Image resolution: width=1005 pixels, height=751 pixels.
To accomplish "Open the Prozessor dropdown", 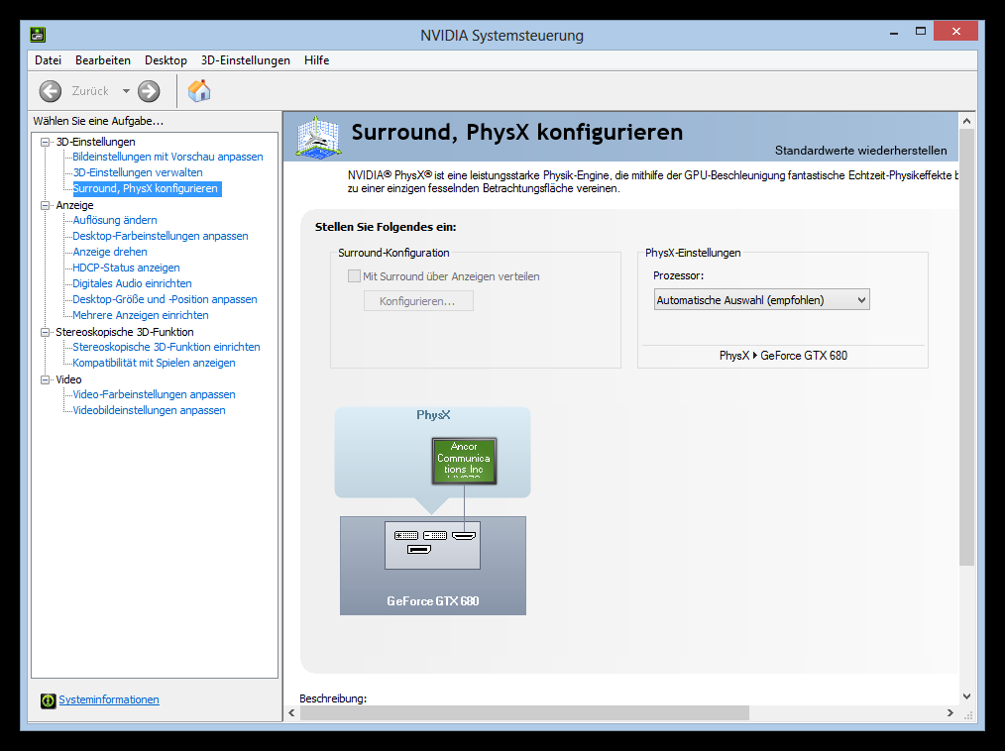I will tap(761, 300).
